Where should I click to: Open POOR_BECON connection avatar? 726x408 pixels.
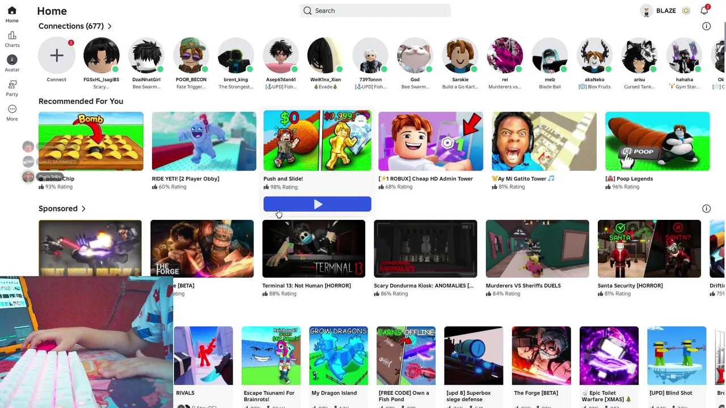click(191, 56)
